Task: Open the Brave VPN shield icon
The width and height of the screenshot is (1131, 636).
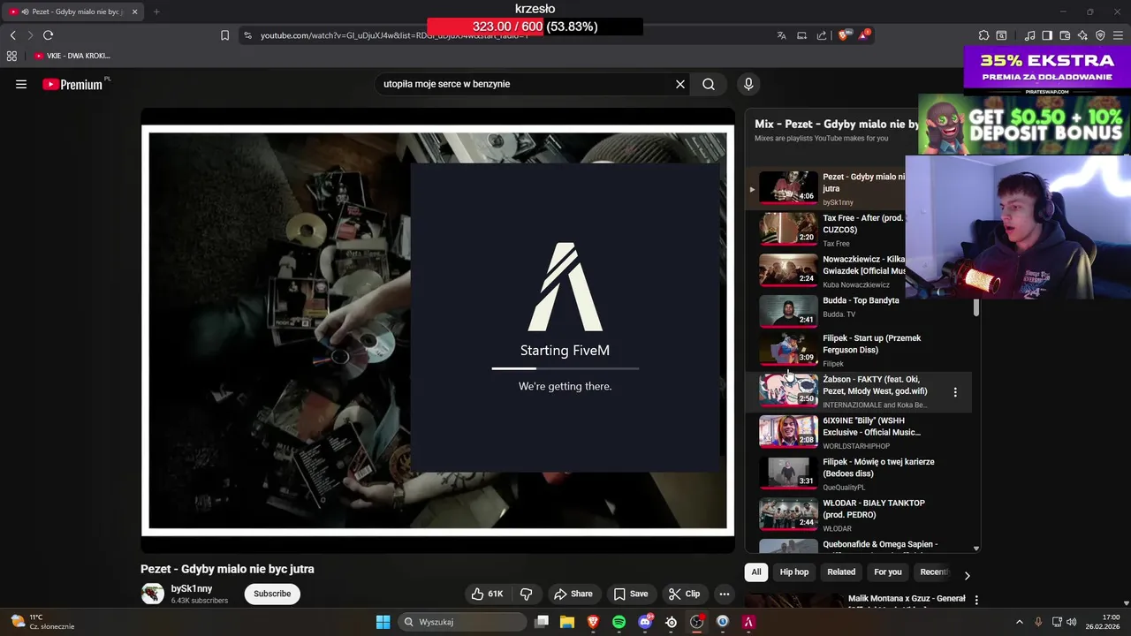Action: [1100, 35]
